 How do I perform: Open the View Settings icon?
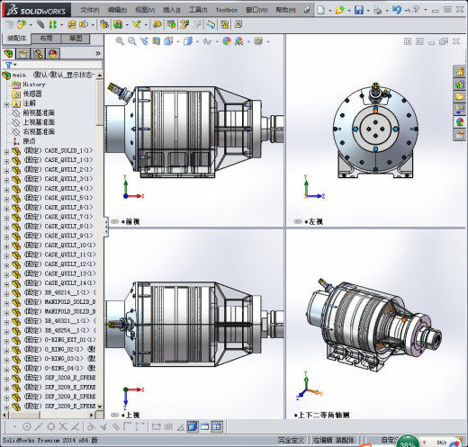click(x=258, y=41)
